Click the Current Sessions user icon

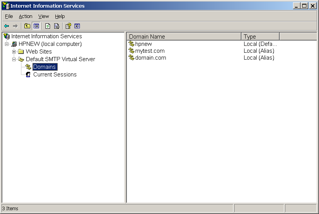[28, 75]
